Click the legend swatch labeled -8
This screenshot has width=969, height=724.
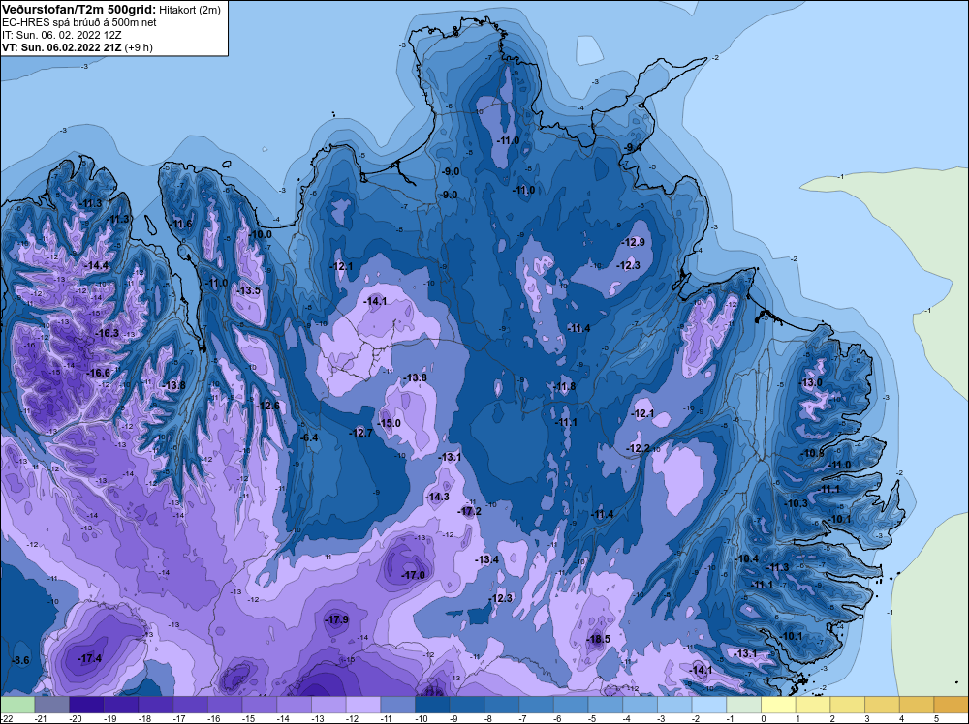(502, 705)
